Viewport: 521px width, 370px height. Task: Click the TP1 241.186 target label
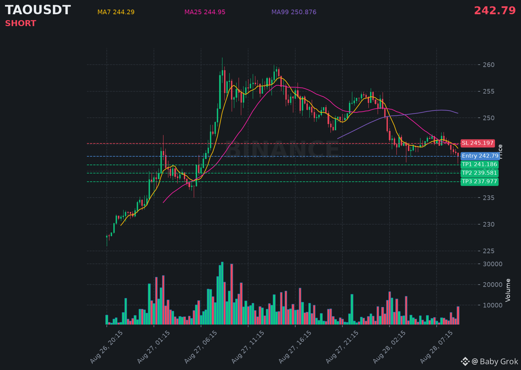click(479, 165)
